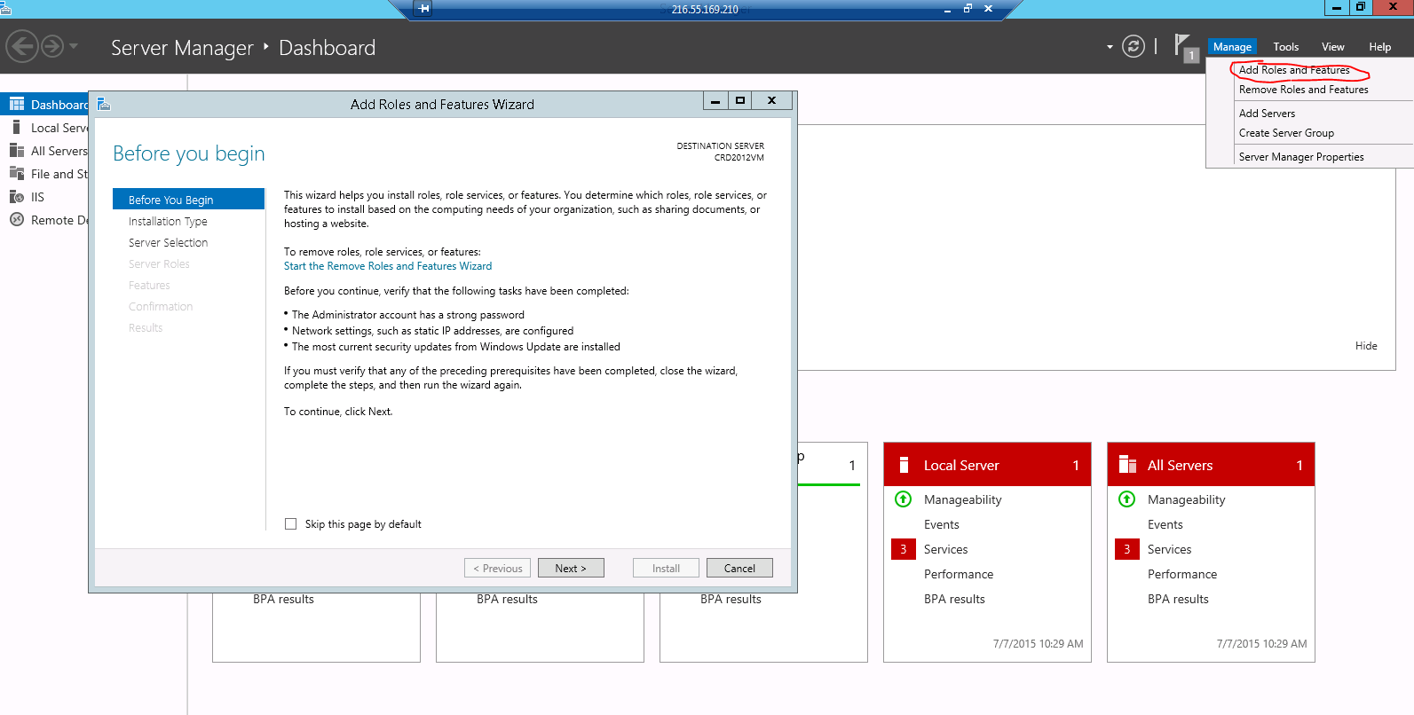The width and height of the screenshot is (1414, 715).
Task: Open Performance in All Servers tile
Action: [1182, 574]
